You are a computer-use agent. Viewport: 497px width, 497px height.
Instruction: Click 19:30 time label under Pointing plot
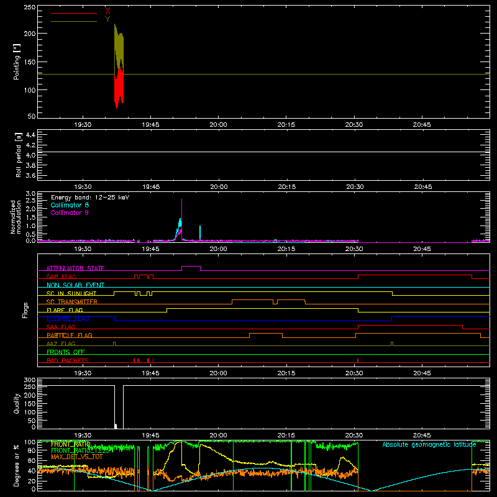83,125
